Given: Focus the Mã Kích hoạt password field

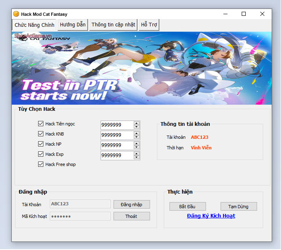Looking at the screenshot, I should click(x=80, y=216).
